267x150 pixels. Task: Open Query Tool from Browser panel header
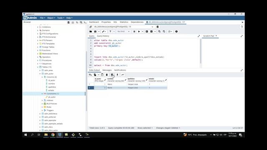pos(68,22)
